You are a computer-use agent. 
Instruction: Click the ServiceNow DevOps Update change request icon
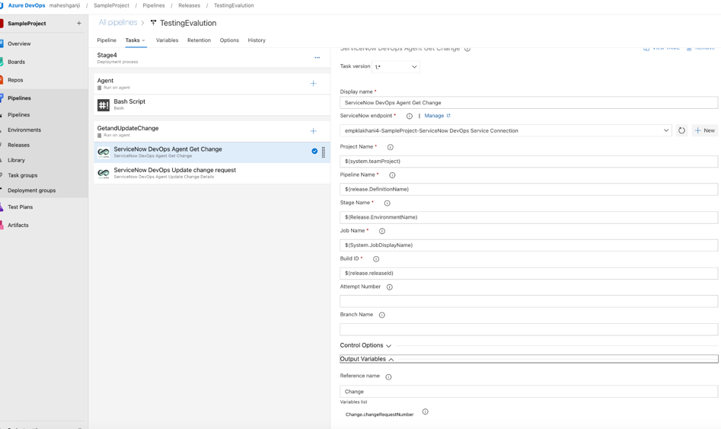[x=104, y=173]
